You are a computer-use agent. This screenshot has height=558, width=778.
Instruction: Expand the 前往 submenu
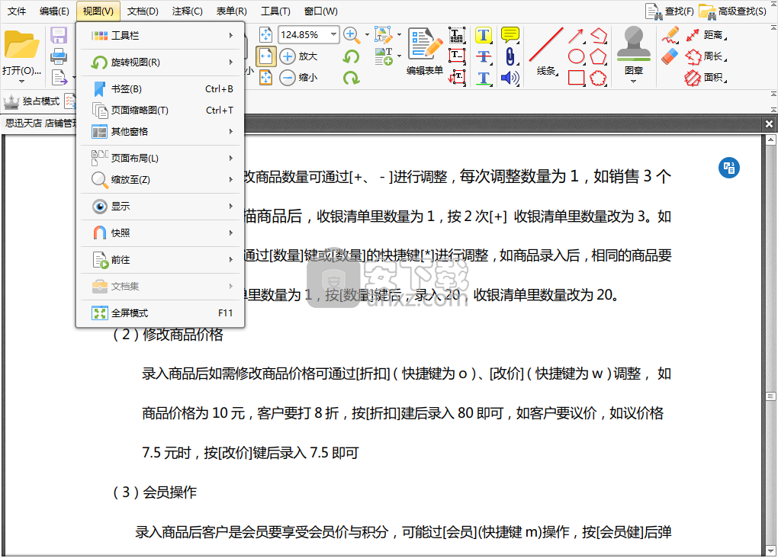160,259
